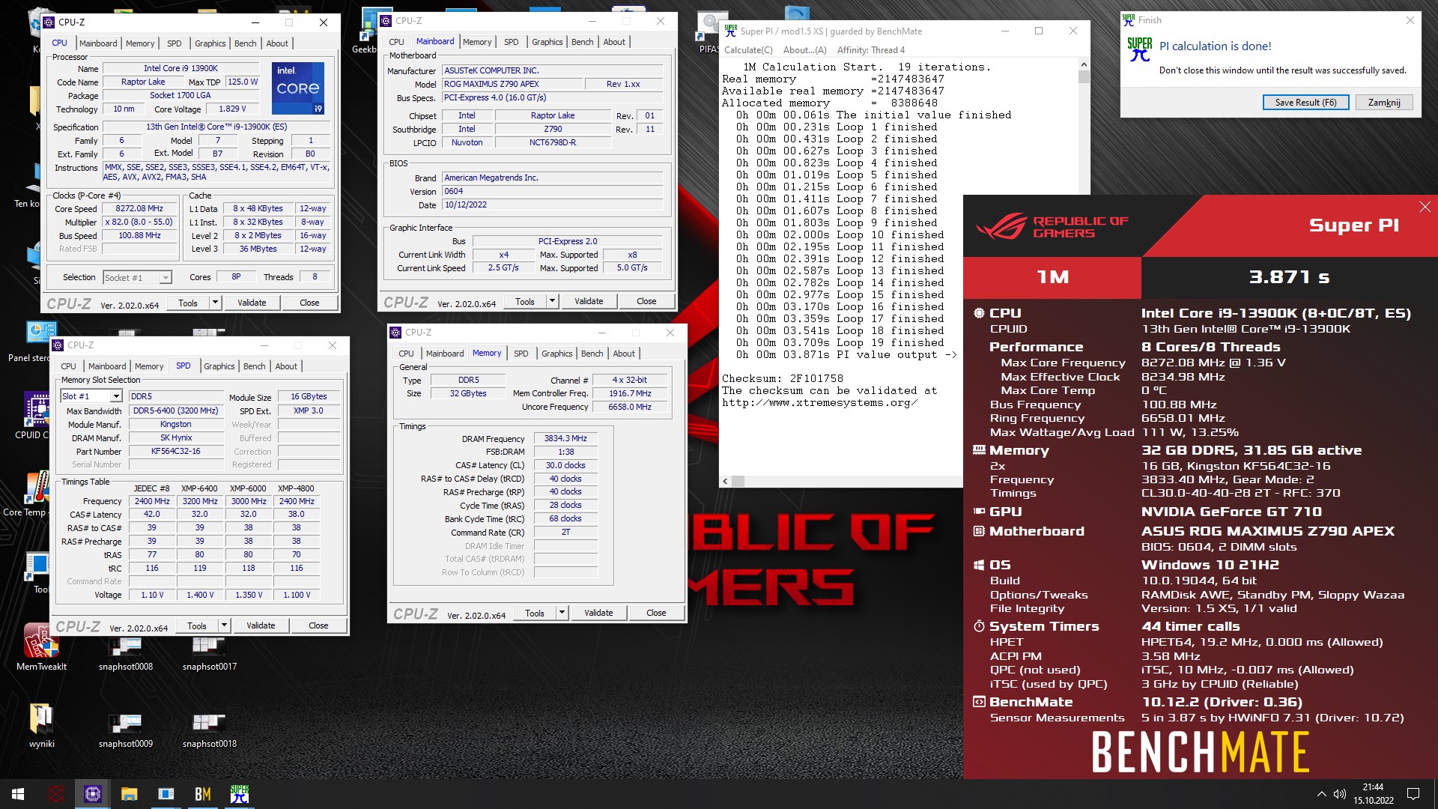The width and height of the screenshot is (1438, 809).
Task: Click the Super PI icon in Finish dialog
Action: 1139,49
